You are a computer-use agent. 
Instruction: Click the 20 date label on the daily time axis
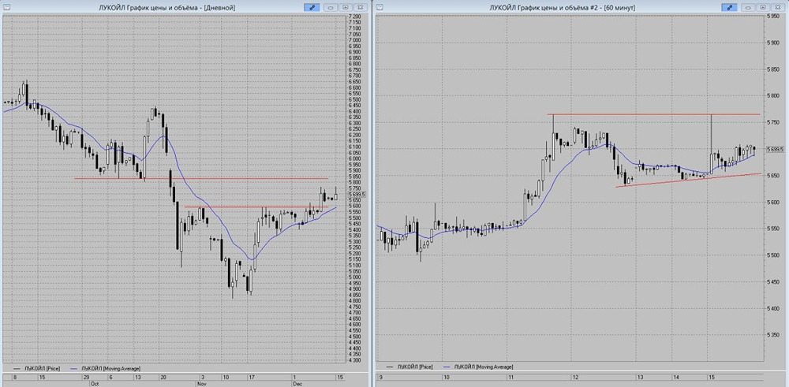163,377
